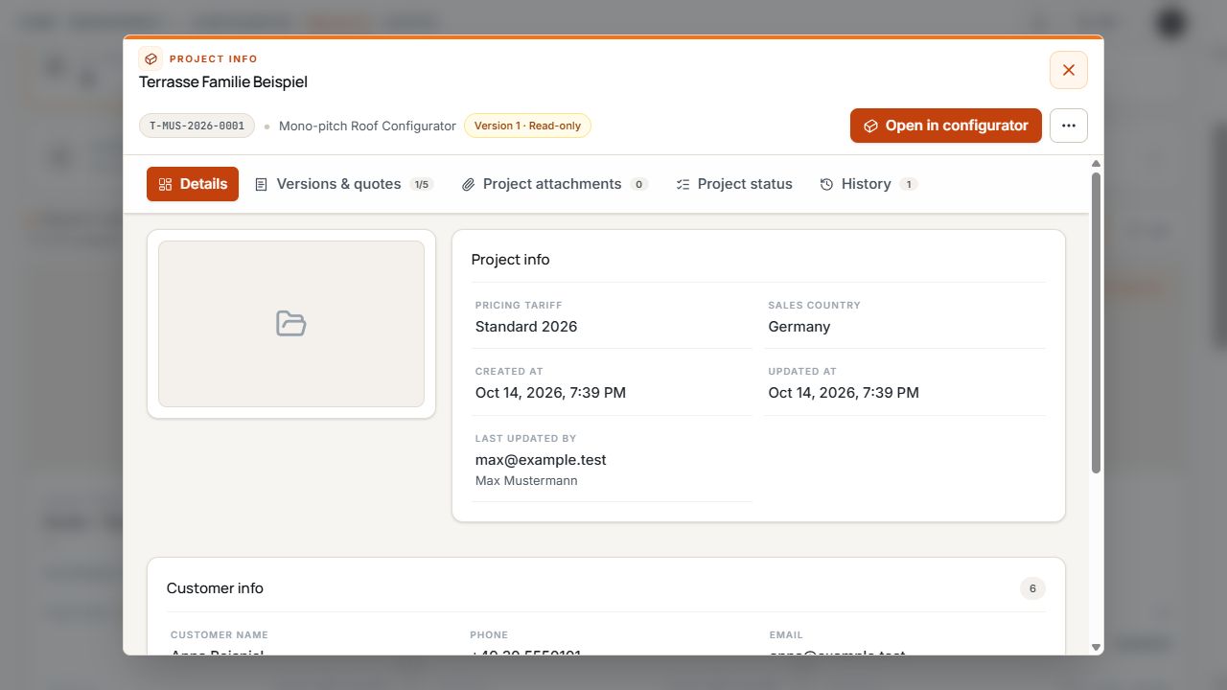Open the three-dots more options menu
The image size is (1227, 690).
click(x=1069, y=126)
